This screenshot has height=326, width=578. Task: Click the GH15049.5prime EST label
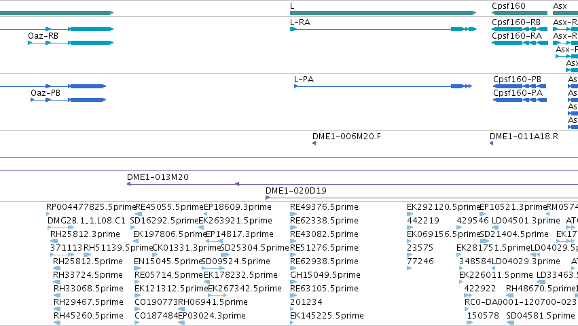tap(325, 275)
